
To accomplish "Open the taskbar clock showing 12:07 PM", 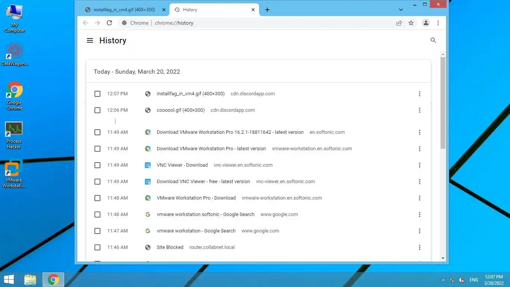I will pyautogui.click(x=494, y=280).
